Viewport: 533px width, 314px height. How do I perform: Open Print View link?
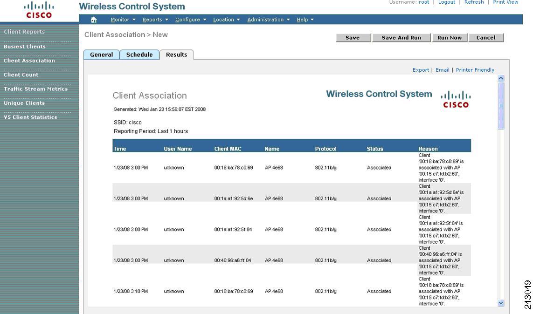coord(505,2)
